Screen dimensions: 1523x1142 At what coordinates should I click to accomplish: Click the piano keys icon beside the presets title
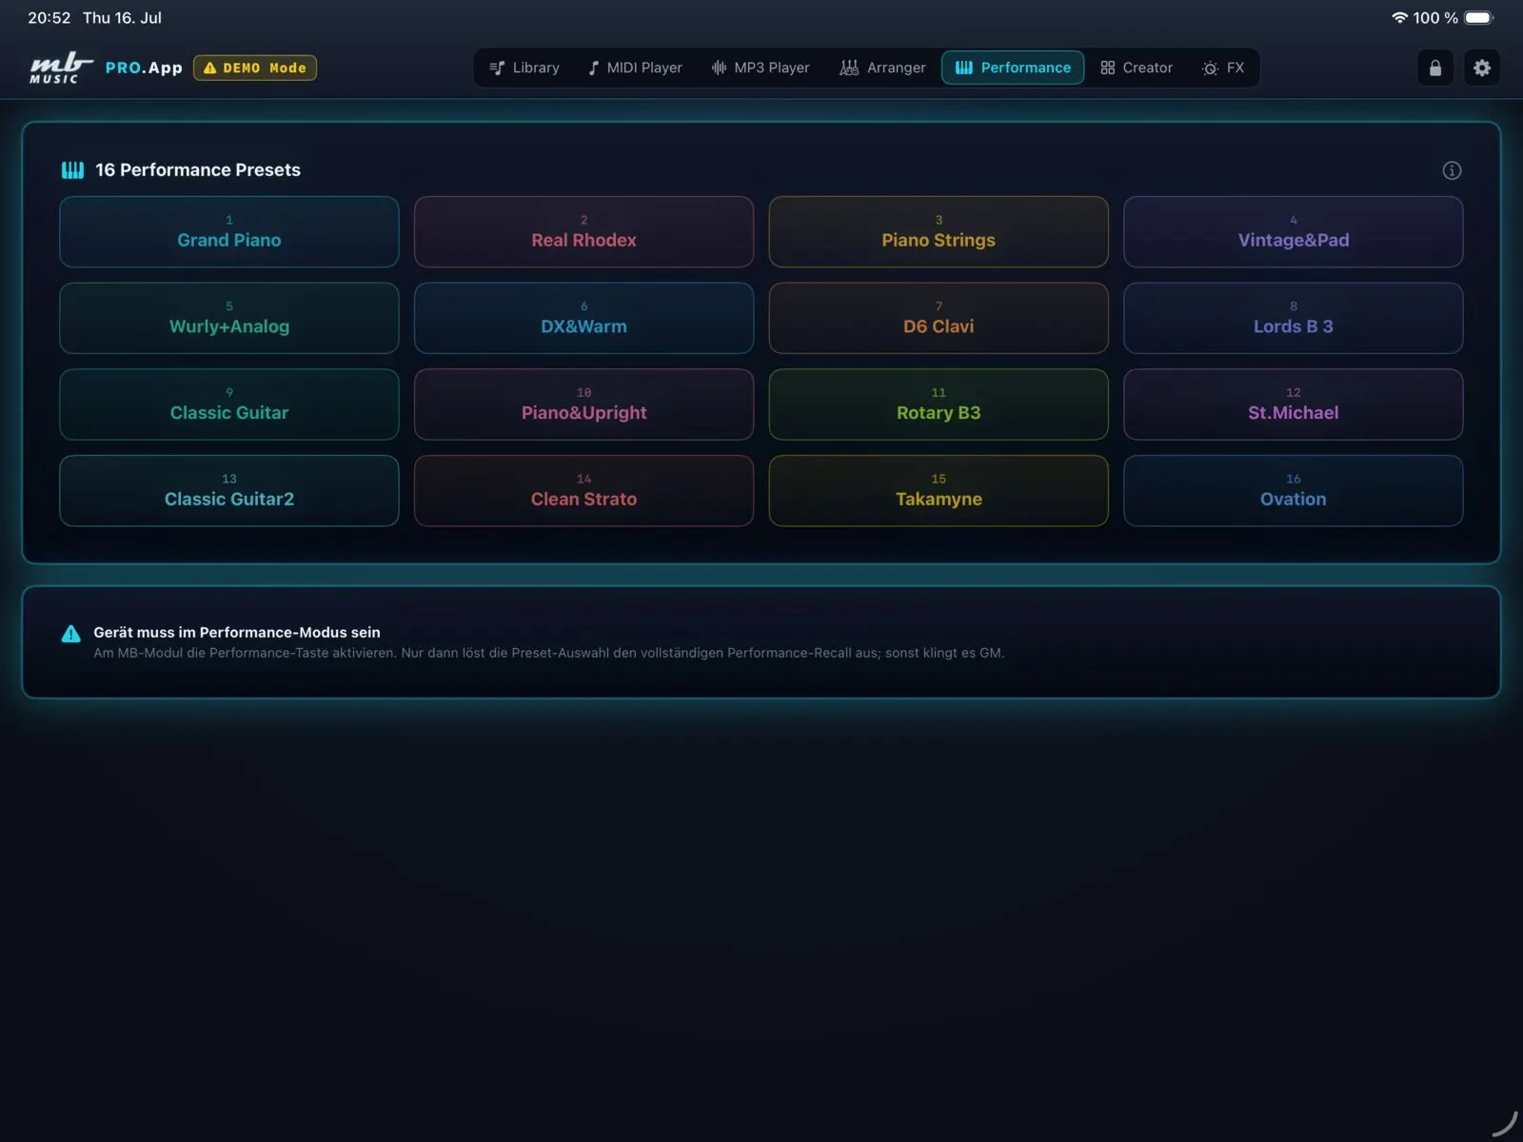tap(72, 170)
